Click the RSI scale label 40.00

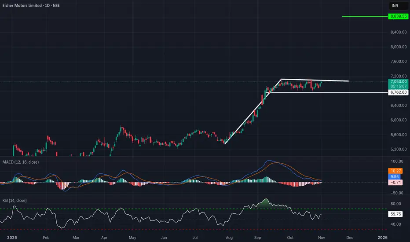click(395, 224)
